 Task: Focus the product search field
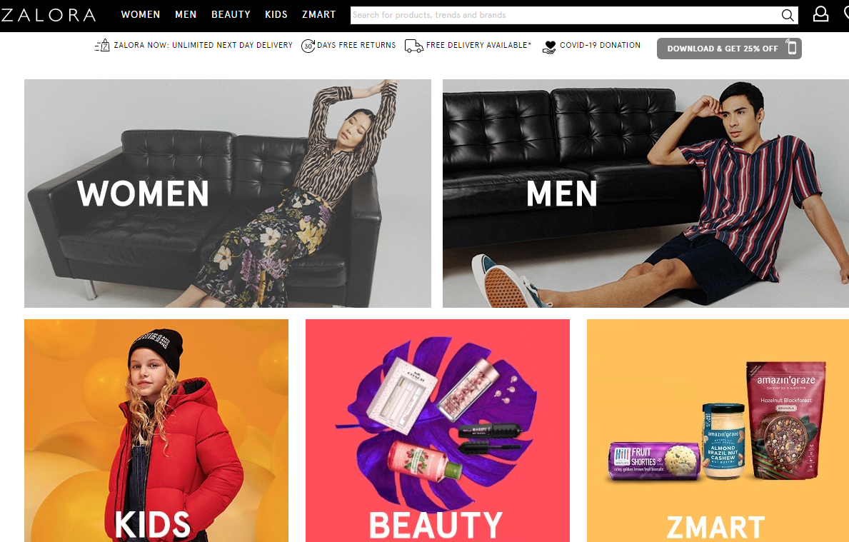pos(566,15)
